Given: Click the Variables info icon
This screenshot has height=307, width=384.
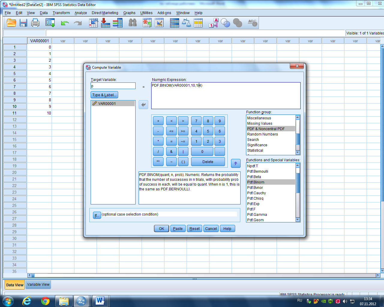Looking at the screenshot, I should coord(117,23).
